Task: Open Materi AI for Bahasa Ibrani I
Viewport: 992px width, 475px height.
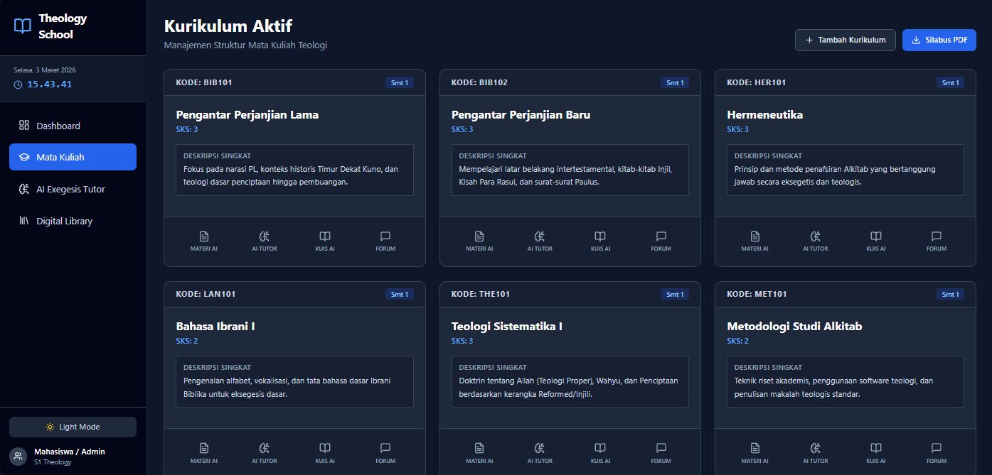Action: (203, 453)
